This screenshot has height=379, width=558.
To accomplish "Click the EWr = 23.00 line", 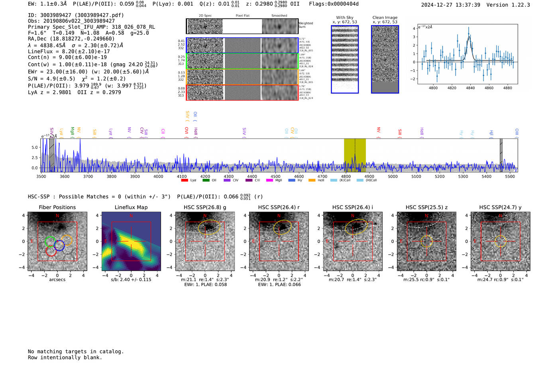I will tap(88, 72).
